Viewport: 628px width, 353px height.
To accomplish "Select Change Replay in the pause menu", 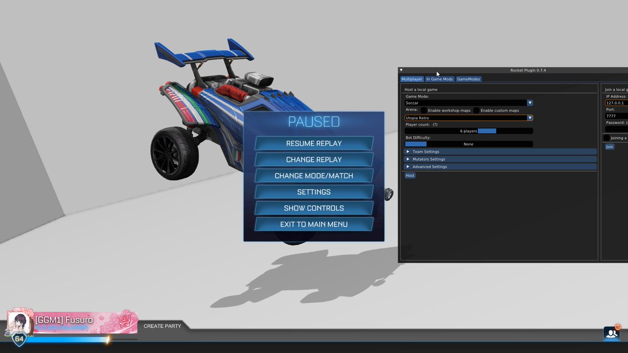I will (x=314, y=160).
